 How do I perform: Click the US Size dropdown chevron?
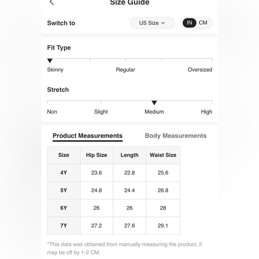(163, 23)
